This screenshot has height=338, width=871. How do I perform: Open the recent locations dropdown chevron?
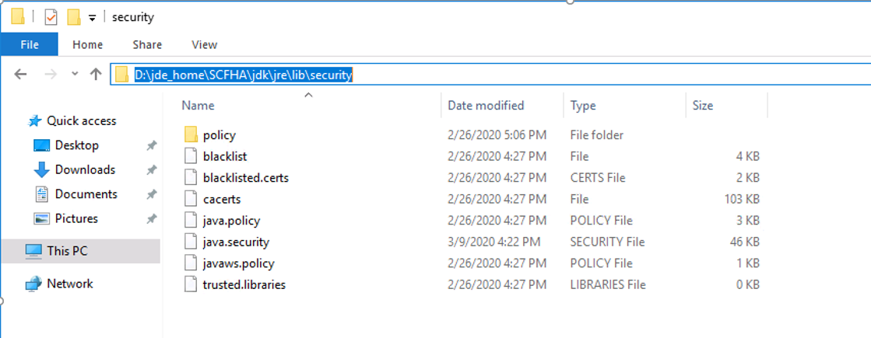75,75
